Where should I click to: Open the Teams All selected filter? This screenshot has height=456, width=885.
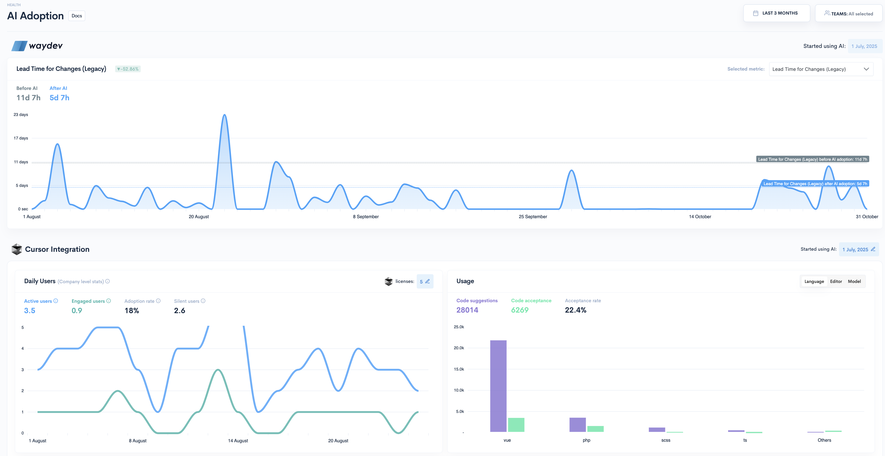(848, 14)
